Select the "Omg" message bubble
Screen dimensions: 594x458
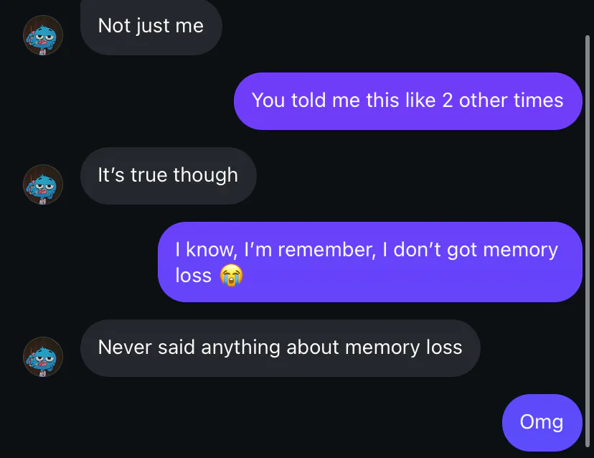[542, 423]
